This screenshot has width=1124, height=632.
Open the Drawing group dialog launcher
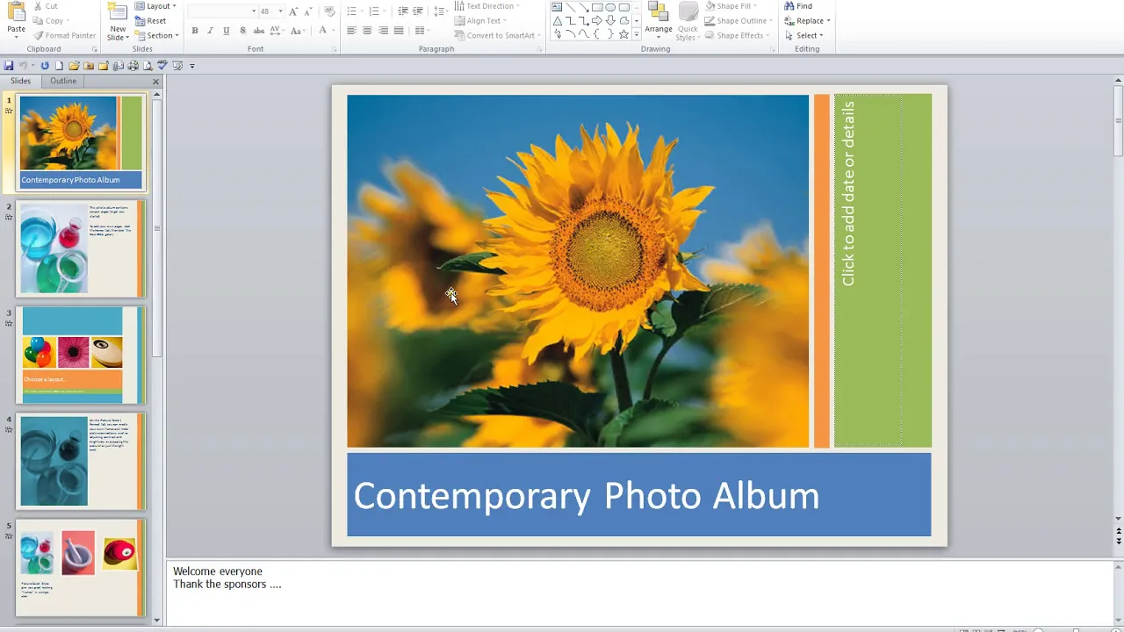click(773, 49)
